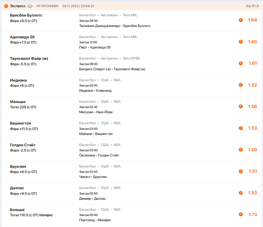Image resolution: width=263 pixels, height=227 pixels.
Task: Click the Лига WNBL league label
Action: (131, 58)
